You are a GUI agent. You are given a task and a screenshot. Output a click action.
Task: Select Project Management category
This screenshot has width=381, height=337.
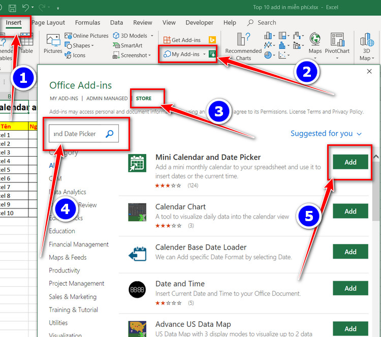click(x=77, y=284)
